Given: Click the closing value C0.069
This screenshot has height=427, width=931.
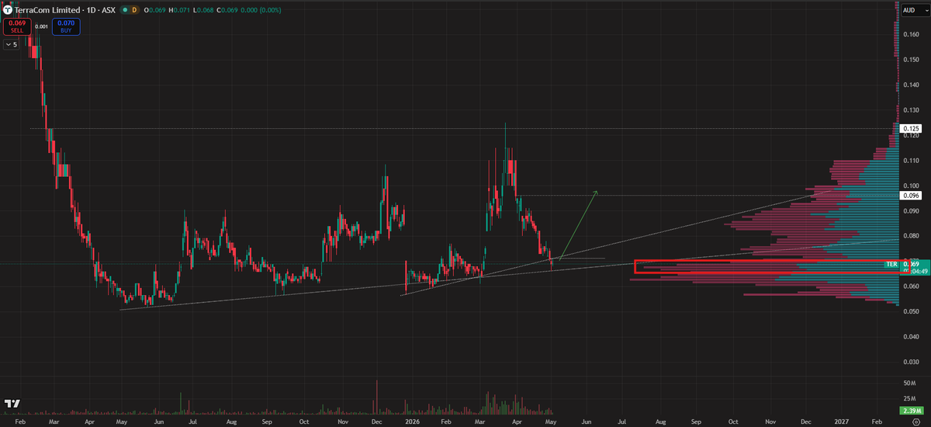Looking at the screenshot, I should (x=227, y=9).
